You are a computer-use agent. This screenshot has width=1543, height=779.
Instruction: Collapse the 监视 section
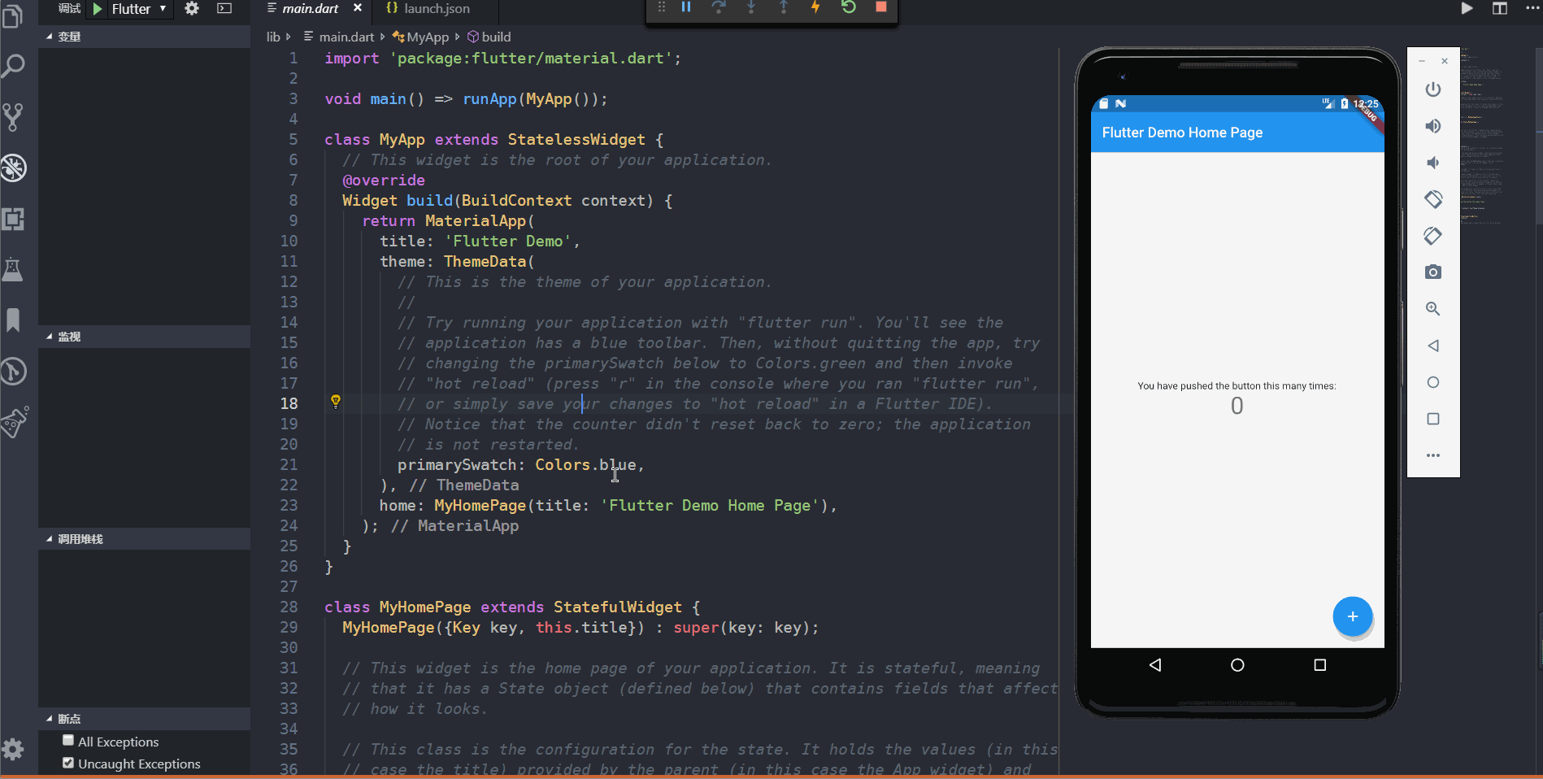145,337
